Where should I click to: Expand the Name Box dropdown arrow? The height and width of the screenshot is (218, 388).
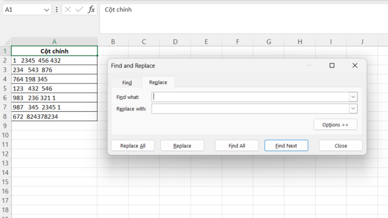click(46, 10)
